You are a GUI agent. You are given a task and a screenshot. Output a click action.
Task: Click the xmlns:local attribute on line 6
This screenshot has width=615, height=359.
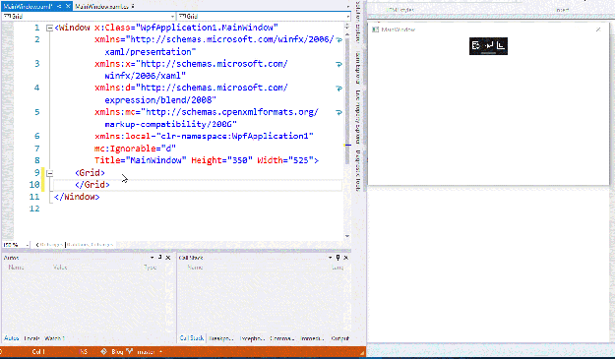click(x=204, y=137)
